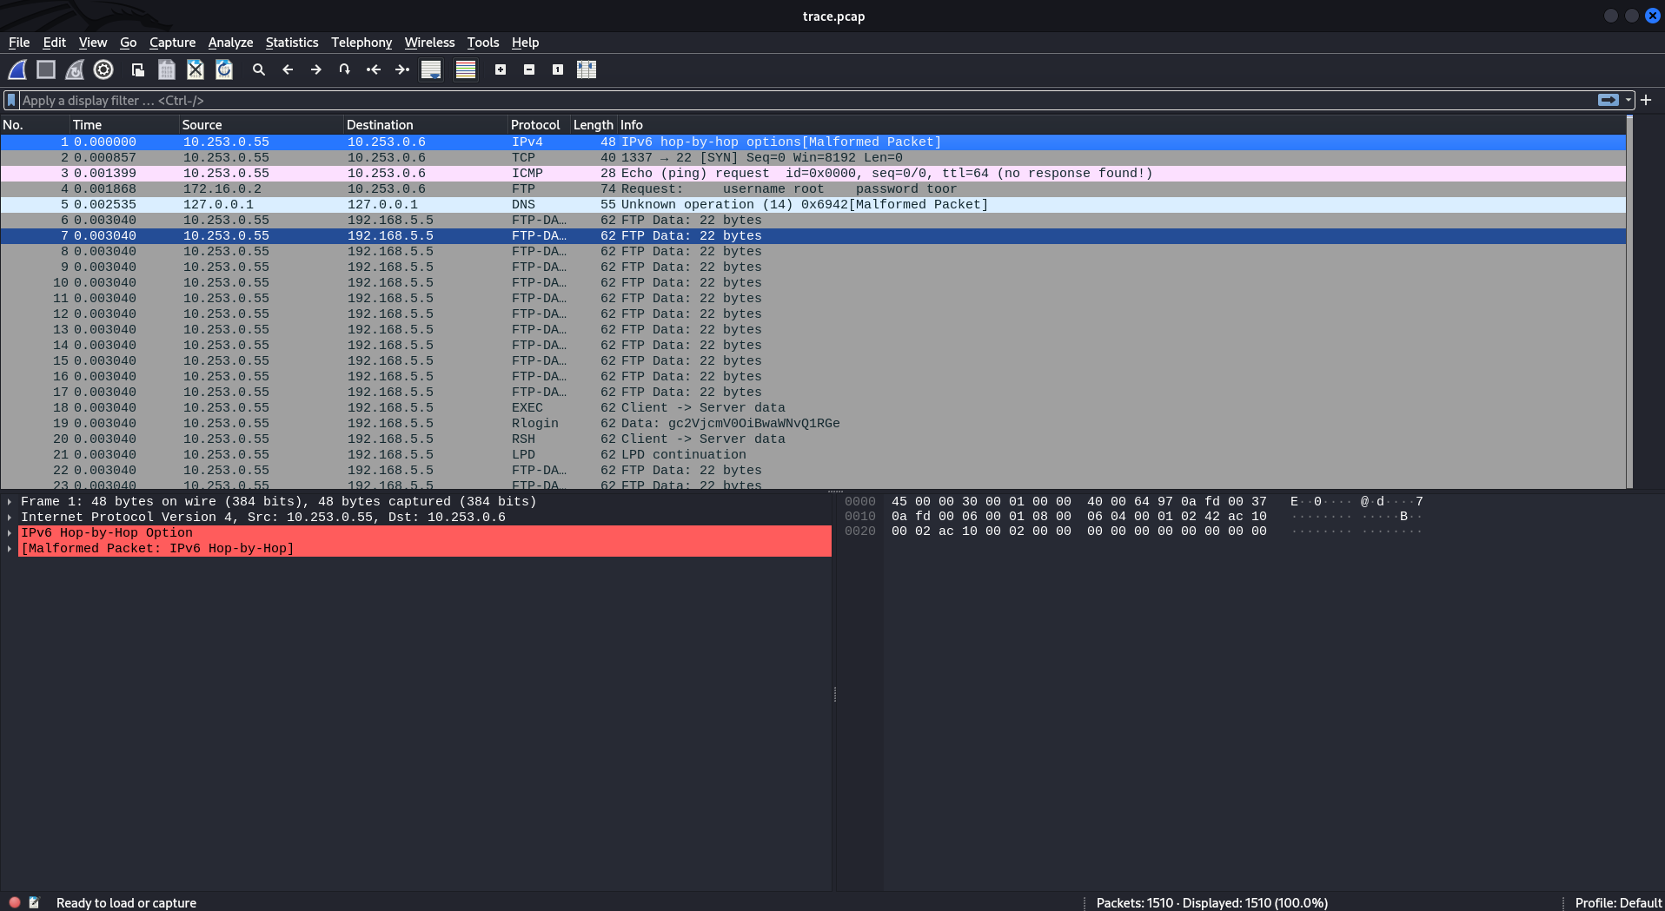Go to the previous packet arrow
The height and width of the screenshot is (911, 1665).
click(x=288, y=69)
